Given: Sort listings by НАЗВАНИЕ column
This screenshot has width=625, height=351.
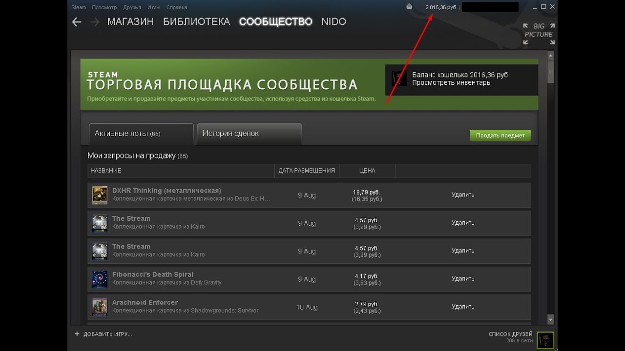Looking at the screenshot, I should pyautogui.click(x=106, y=171).
